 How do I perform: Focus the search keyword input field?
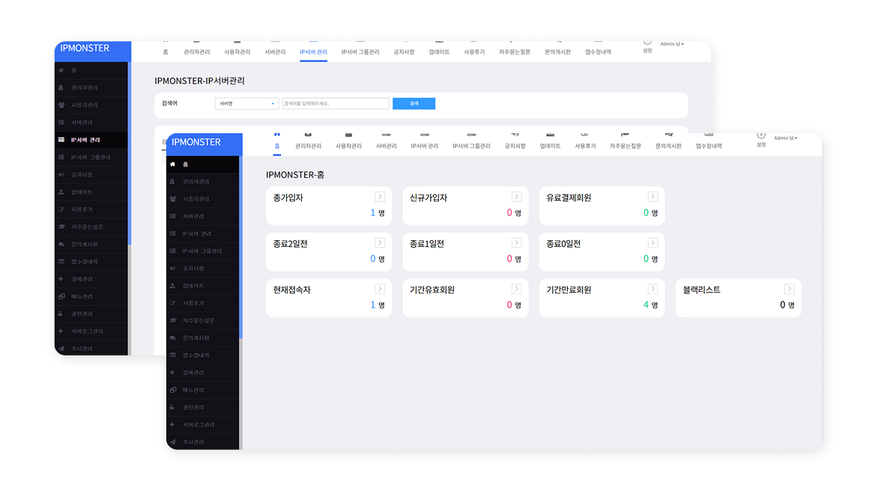[x=336, y=103]
